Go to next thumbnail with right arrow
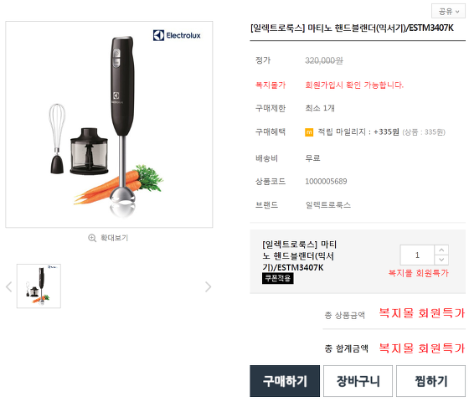 (208, 286)
